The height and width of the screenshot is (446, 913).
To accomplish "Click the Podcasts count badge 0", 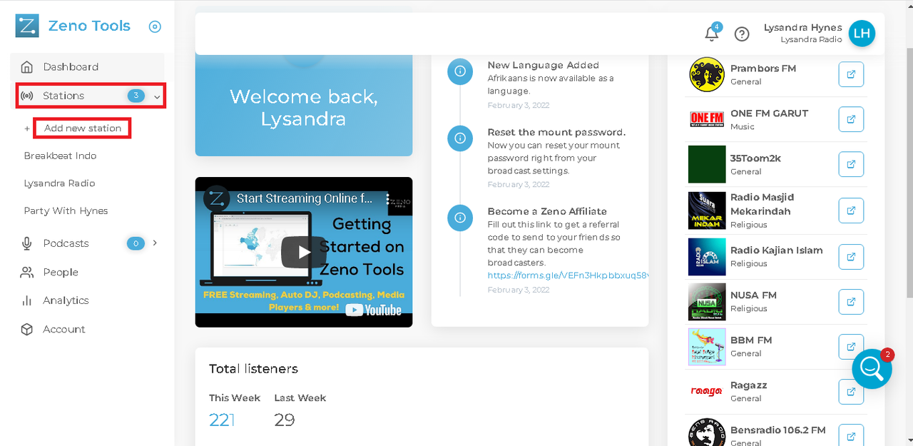I will [136, 243].
